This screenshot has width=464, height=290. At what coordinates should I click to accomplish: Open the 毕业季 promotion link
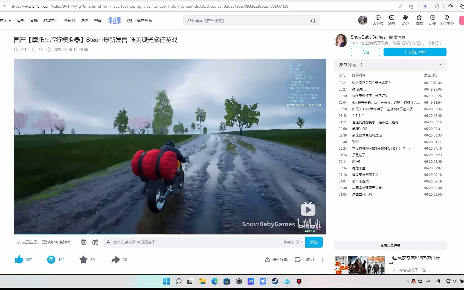coord(114,20)
